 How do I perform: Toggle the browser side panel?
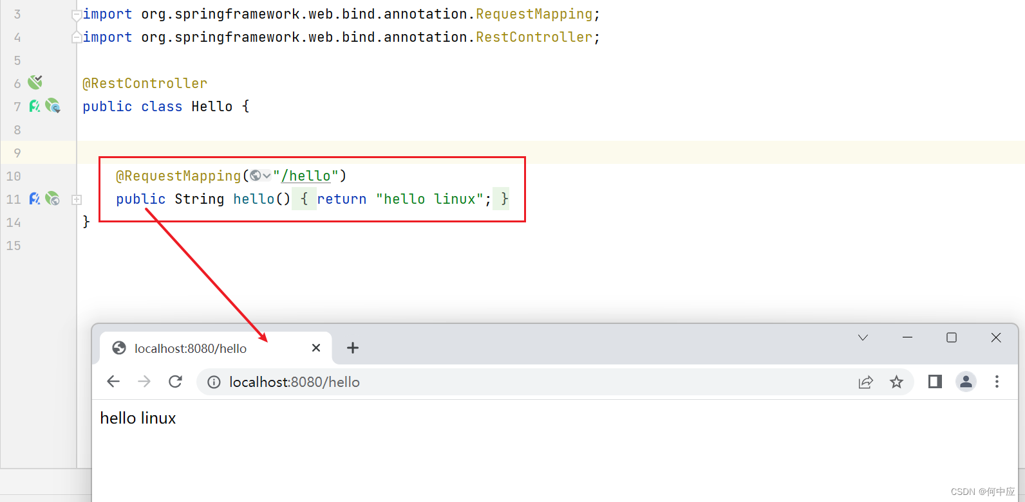click(935, 382)
